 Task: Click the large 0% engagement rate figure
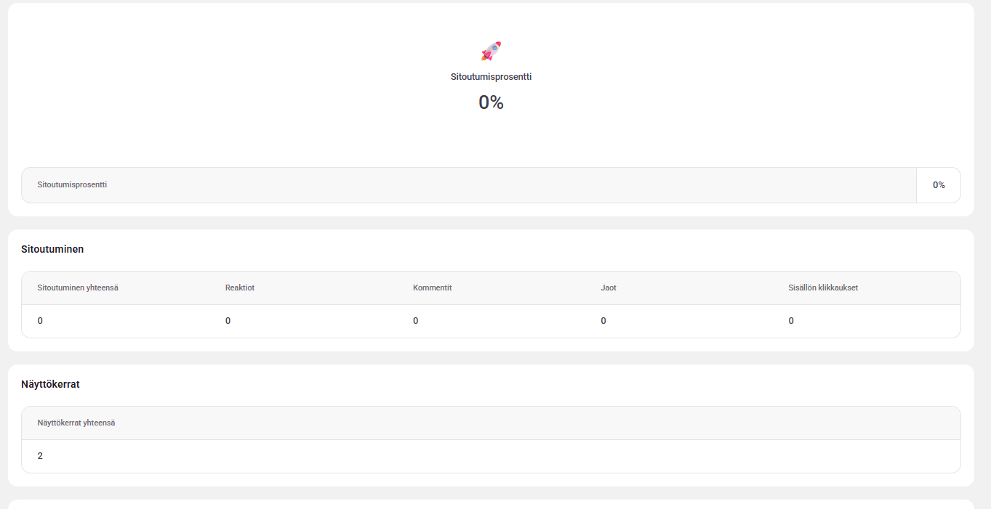(x=491, y=102)
